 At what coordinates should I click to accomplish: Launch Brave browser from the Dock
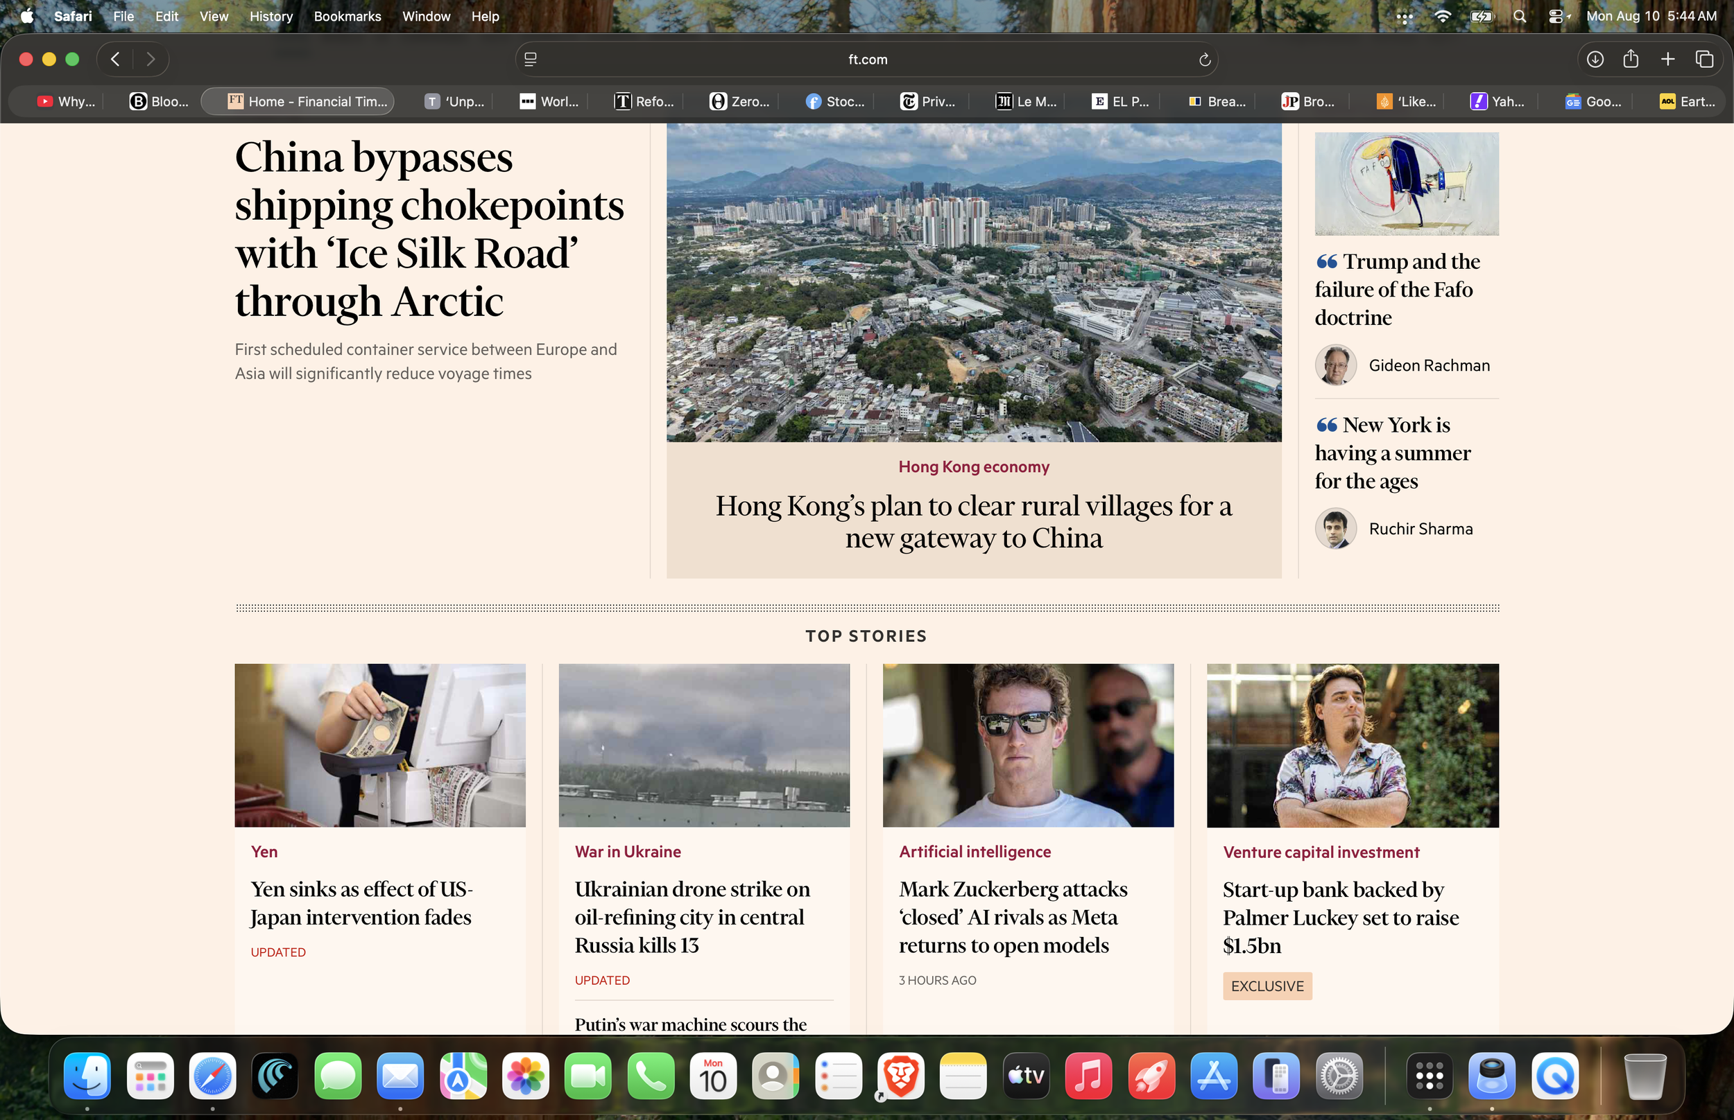pos(901,1075)
